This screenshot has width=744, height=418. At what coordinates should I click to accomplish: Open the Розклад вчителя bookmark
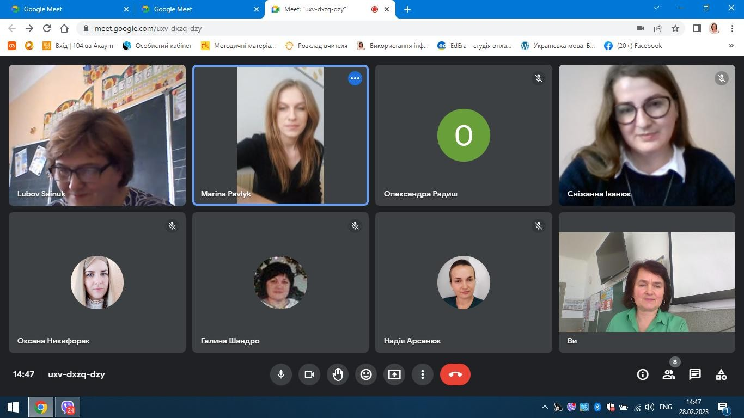tap(316, 46)
